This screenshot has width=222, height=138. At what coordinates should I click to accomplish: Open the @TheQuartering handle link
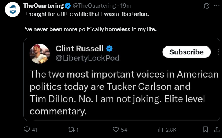94,6
